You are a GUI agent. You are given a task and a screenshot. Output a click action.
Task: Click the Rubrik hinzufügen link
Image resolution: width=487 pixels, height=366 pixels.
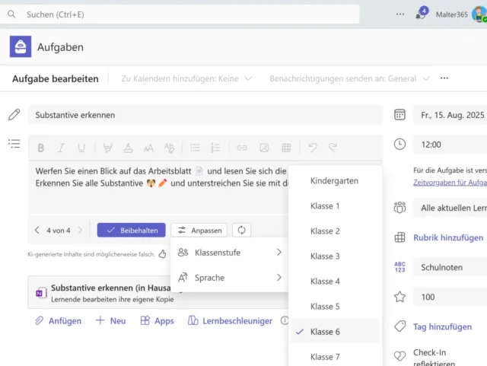click(447, 237)
